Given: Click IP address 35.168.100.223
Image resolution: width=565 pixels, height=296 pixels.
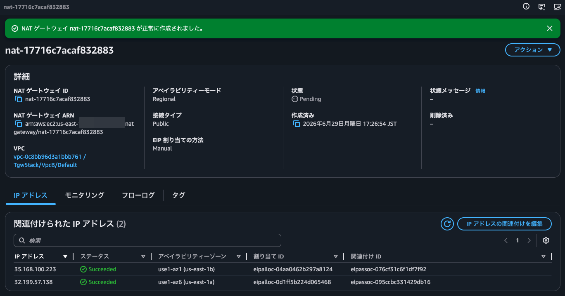Looking at the screenshot, I should coord(35,269).
